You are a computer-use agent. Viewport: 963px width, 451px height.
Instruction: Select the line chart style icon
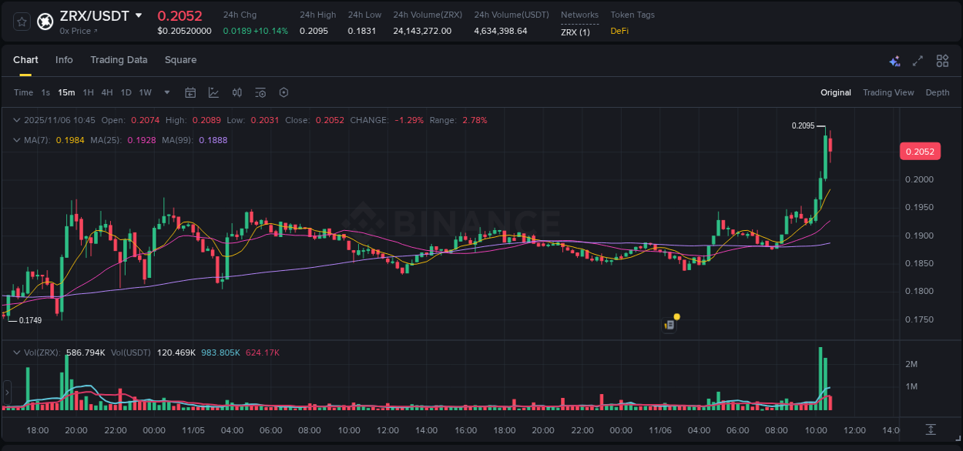[x=212, y=92]
